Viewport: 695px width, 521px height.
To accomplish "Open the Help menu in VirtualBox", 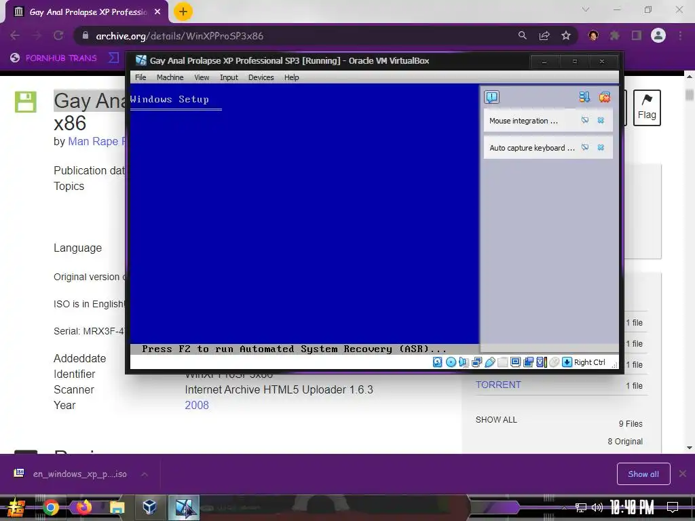I will tap(291, 77).
